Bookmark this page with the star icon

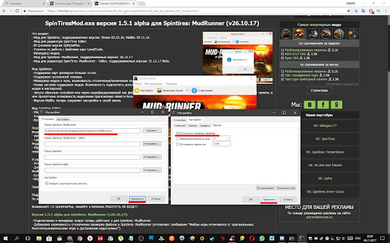[x=349, y=11]
